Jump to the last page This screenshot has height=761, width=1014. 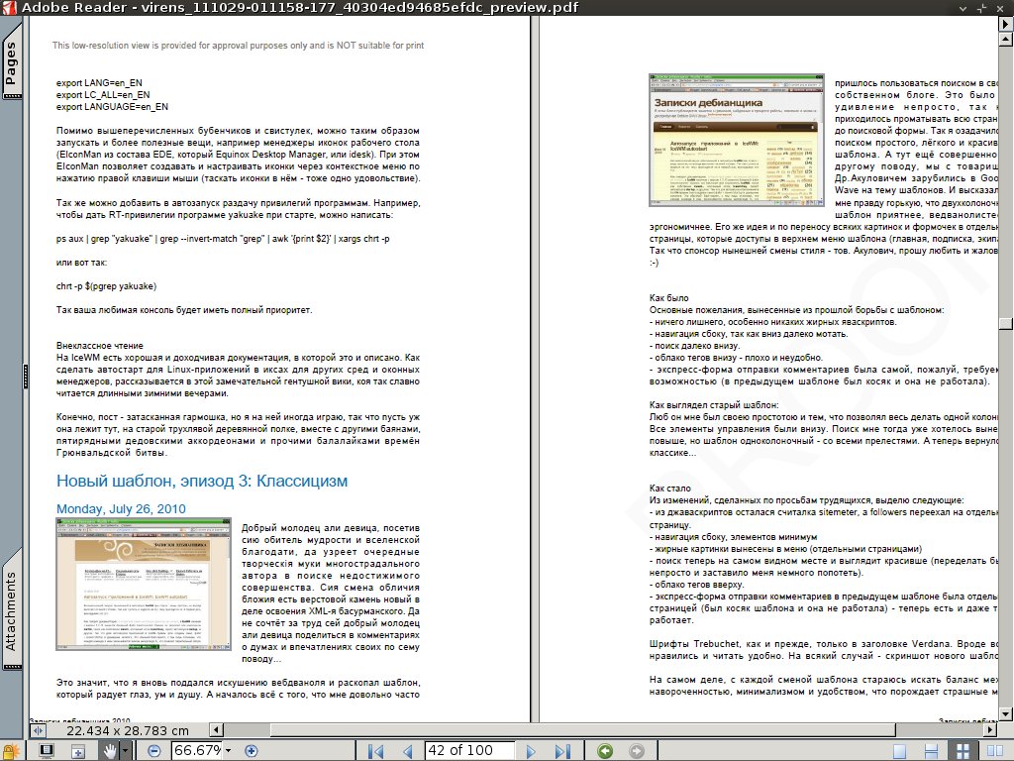pyautogui.click(x=562, y=751)
